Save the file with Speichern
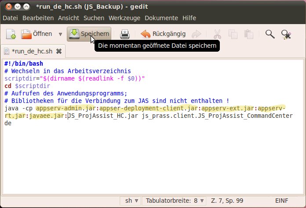Screen dimensions: 306x208 coord(89,34)
